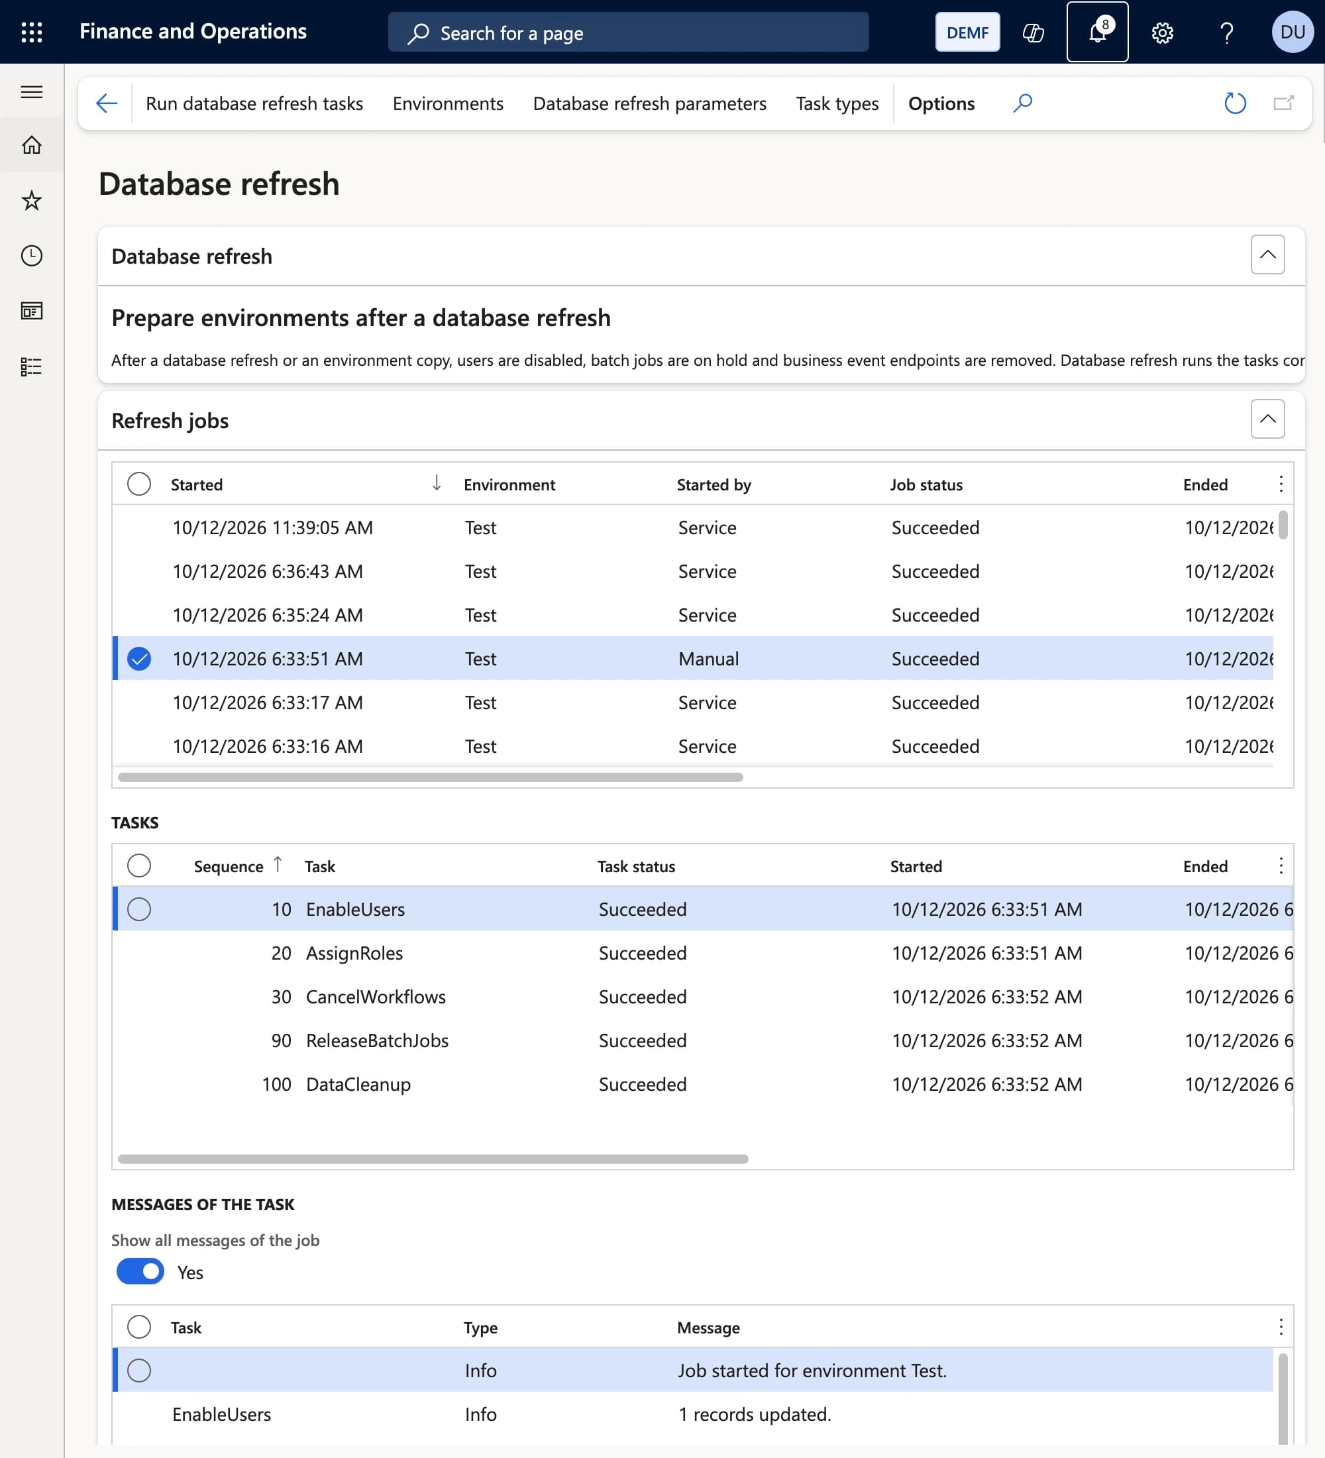Open the Favorites star icon
The width and height of the screenshot is (1325, 1458).
[32, 200]
